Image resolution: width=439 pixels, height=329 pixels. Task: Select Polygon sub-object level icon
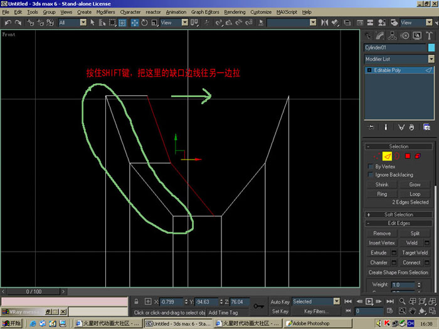tap(408, 156)
